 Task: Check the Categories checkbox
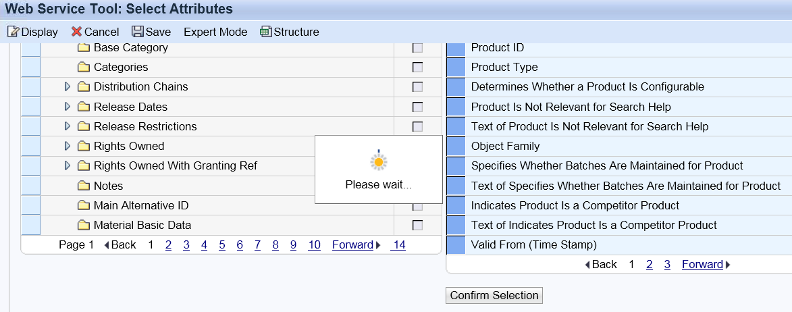(418, 67)
